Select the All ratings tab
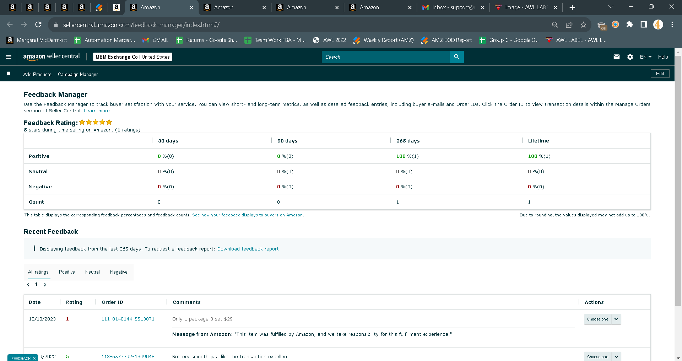Screen dimensions: 682x361 (38, 272)
